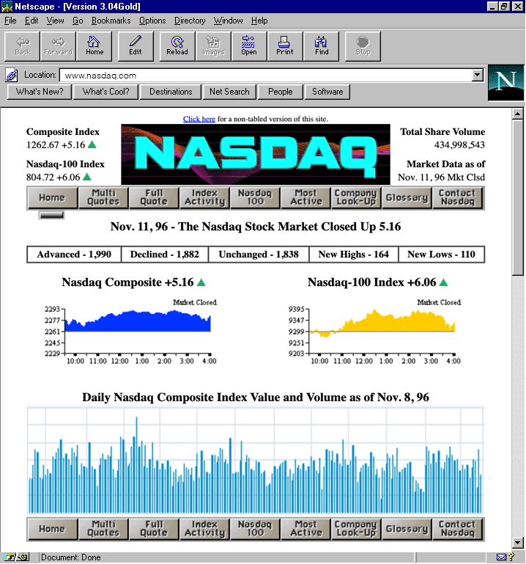
Task: Click top nav Nasdaq 100 button
Action: 255,197
